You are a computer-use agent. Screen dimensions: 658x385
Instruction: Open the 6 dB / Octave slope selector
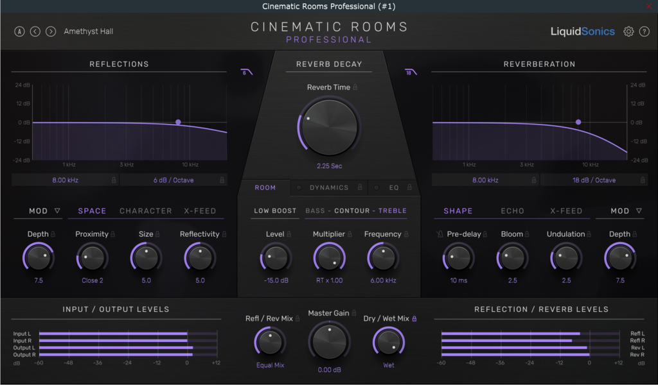click(x=173, y=180)
